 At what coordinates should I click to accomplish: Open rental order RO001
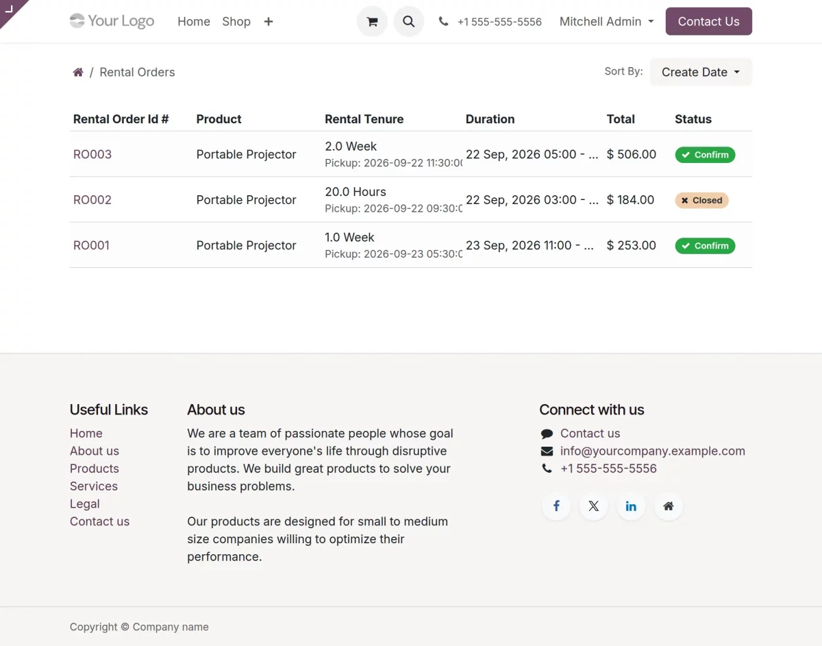pos(91,245)
